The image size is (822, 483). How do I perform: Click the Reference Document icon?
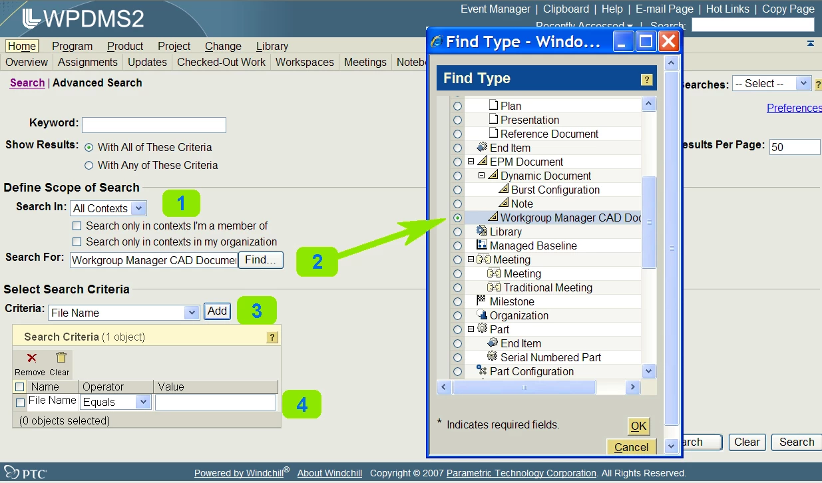[x=494, y=133]
